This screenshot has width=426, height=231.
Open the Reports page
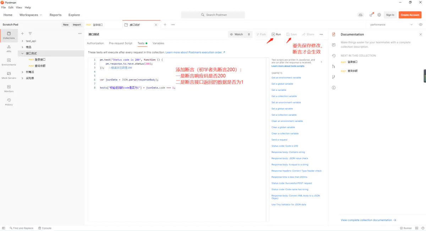point(55,15)
